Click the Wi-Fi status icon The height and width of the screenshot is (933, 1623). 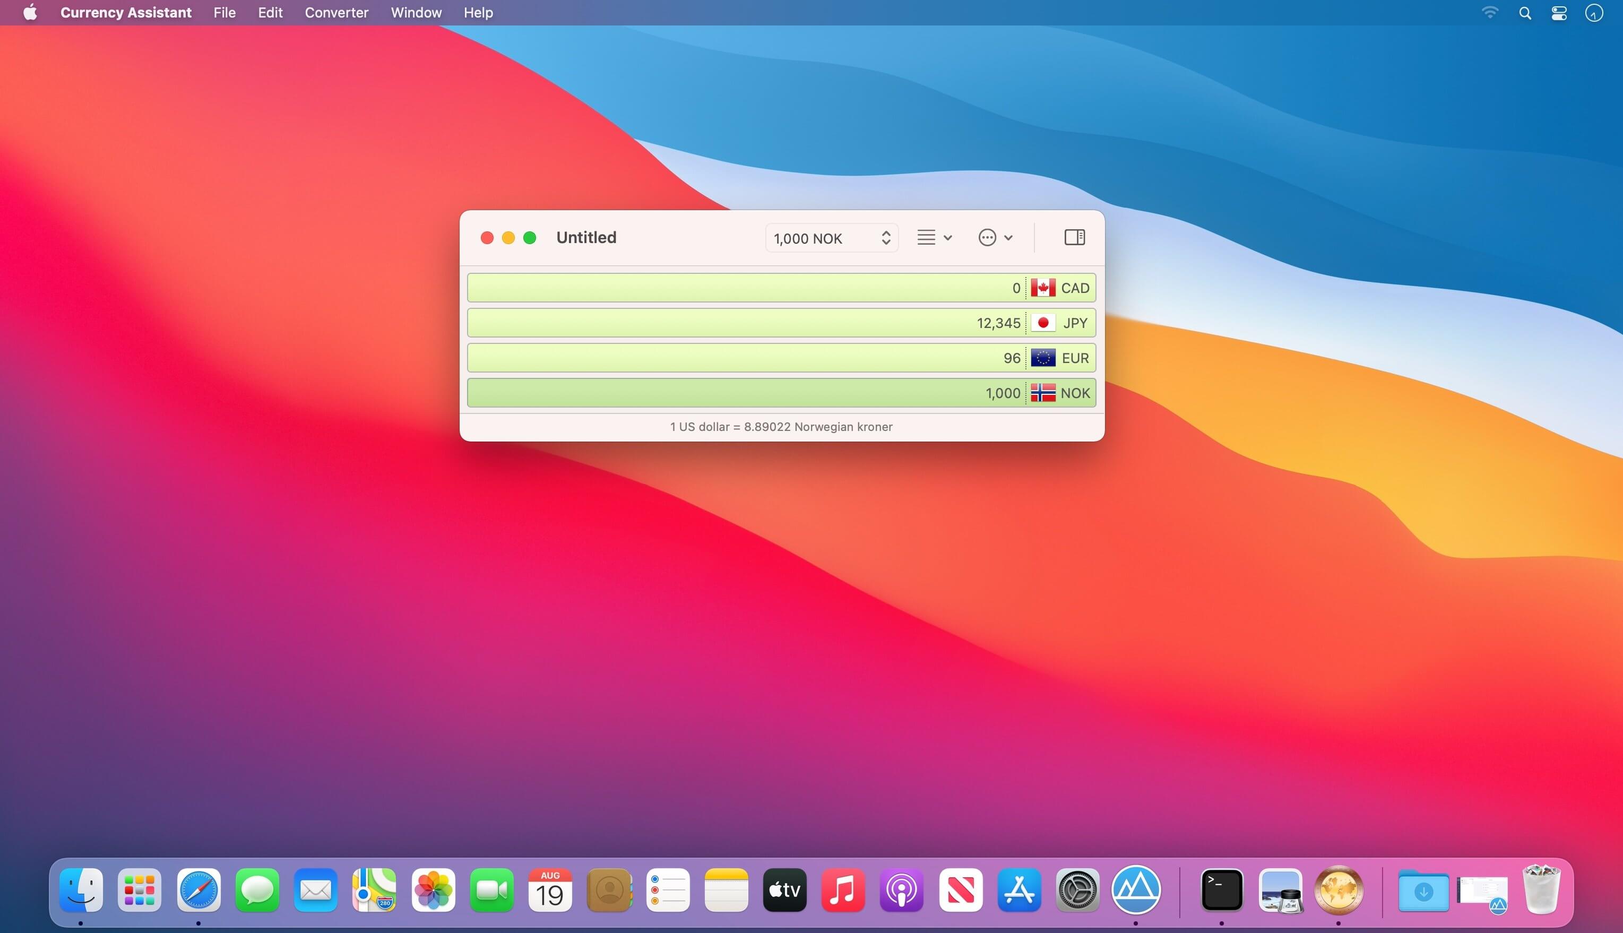tap(1490, 13)
